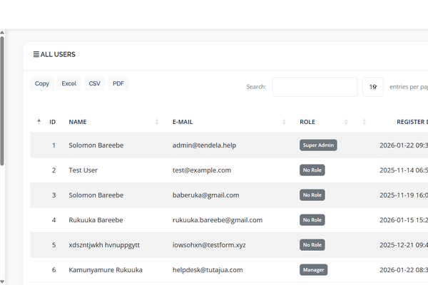Click the list icon beside ALL USERS

click(x=36, y=54)
